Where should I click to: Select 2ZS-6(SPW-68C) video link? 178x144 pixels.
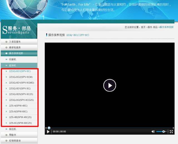pos(18,111)
